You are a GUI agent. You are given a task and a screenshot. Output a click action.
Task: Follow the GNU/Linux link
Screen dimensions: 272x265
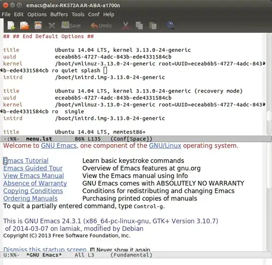(165, 146)
